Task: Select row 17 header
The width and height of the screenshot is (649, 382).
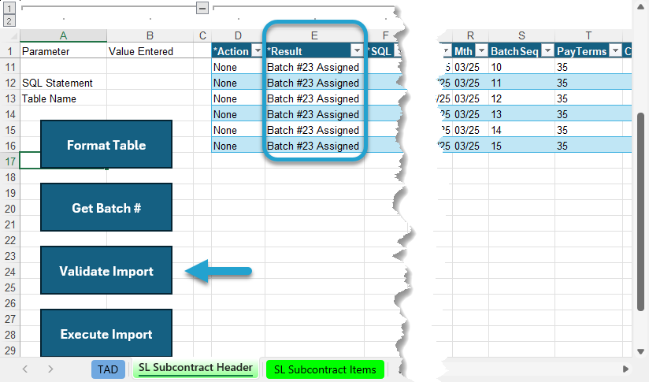Action: (x=10, y=161)
